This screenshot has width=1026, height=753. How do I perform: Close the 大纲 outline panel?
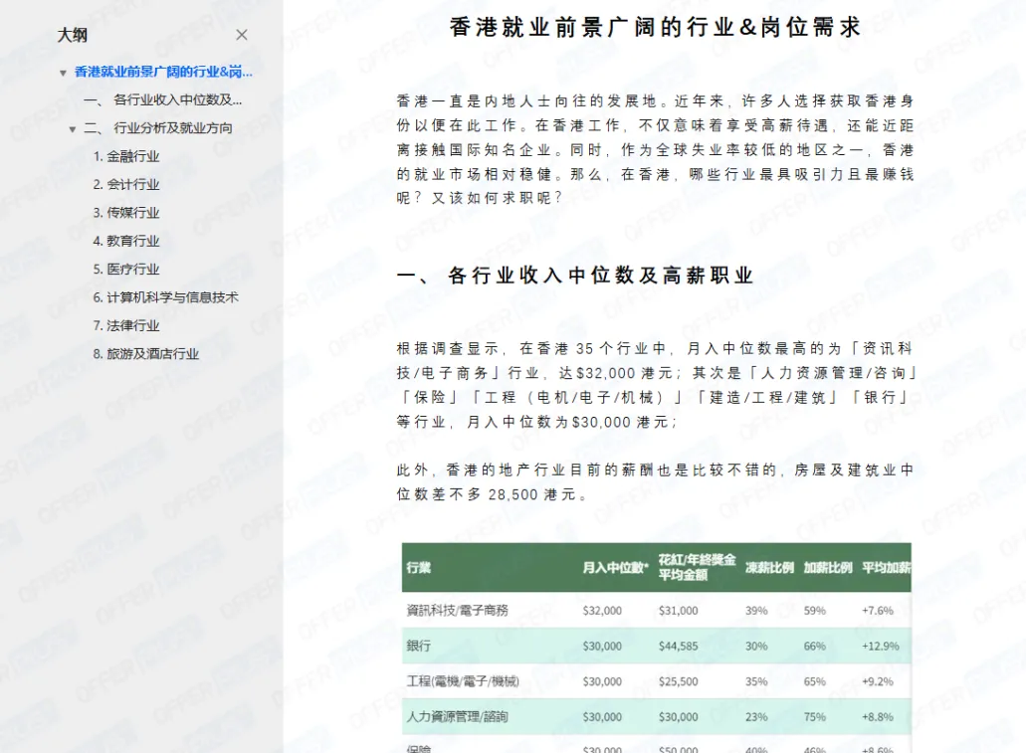pyautogui.click(x=241, y=33)
